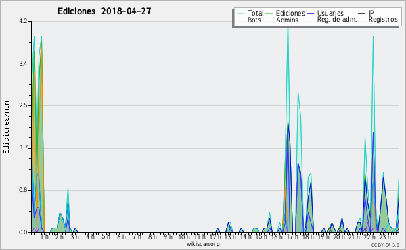Click the '1 h' x-axis label
Viewport: 406px width, 250px height.
[x=45, y=236]
